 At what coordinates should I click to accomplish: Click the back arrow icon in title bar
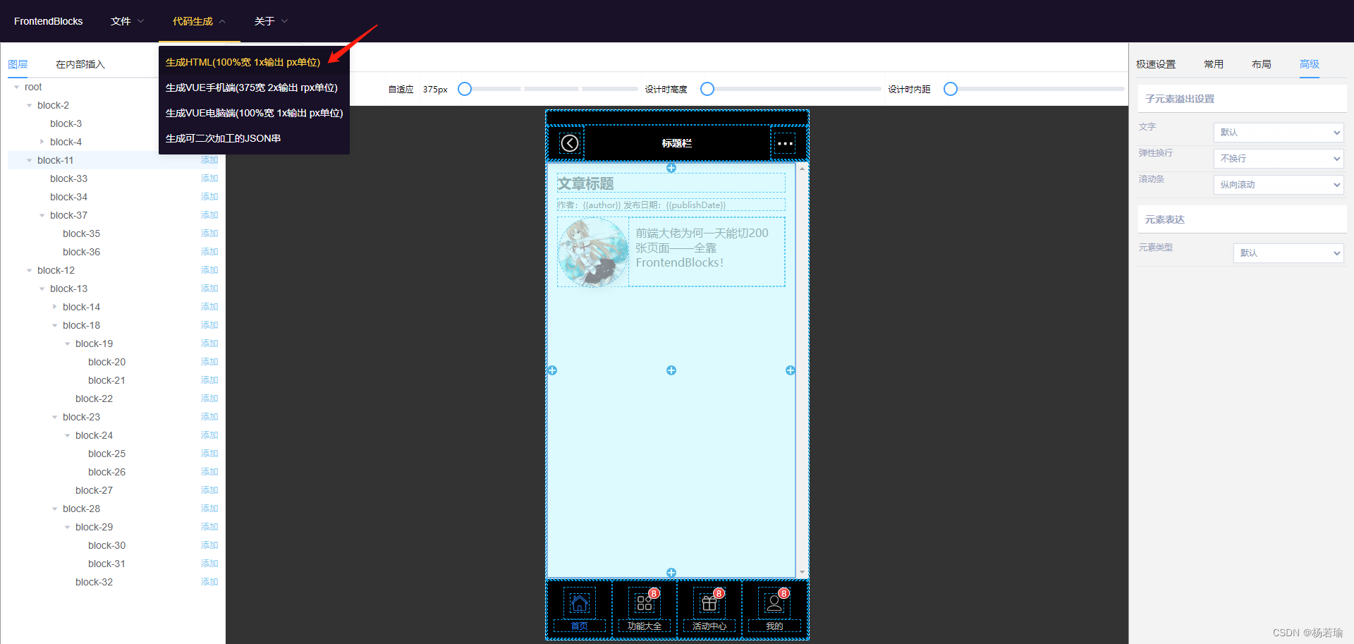(569, 143)
